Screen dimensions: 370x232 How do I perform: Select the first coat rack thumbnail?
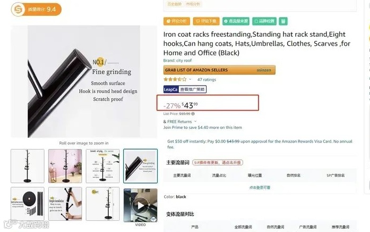click(x=28, y=166)
